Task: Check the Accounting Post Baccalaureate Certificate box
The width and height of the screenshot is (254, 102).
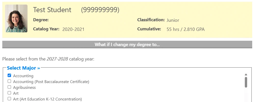Action: coord(9,81)
